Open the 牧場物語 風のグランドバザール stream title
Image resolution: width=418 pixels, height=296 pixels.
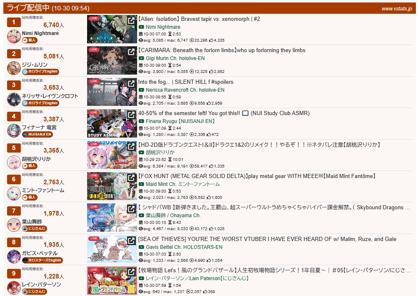(x=274, y=271)
